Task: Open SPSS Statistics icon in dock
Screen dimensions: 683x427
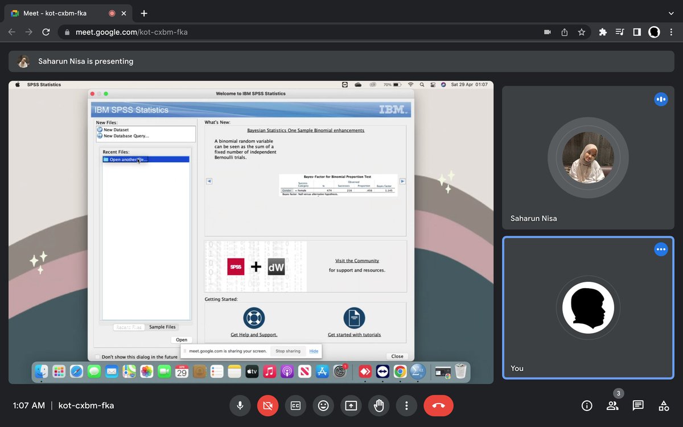Action: click(418, 372)
